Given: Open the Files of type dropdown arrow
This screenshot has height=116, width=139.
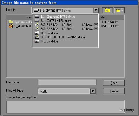Looking at the screenshot, I should [93, 91].
